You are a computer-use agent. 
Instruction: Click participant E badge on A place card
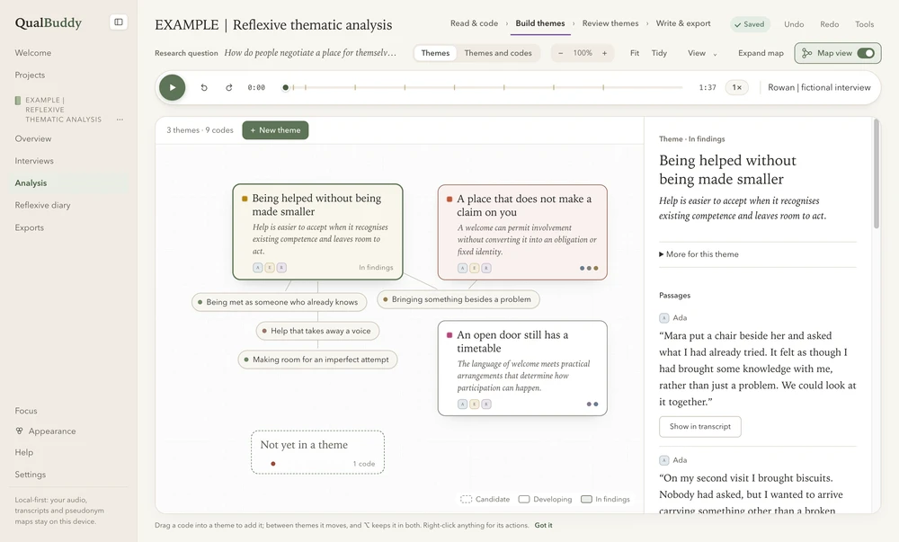(474, 268)
